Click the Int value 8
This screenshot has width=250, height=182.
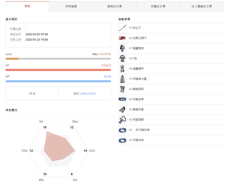click(72, 174)
